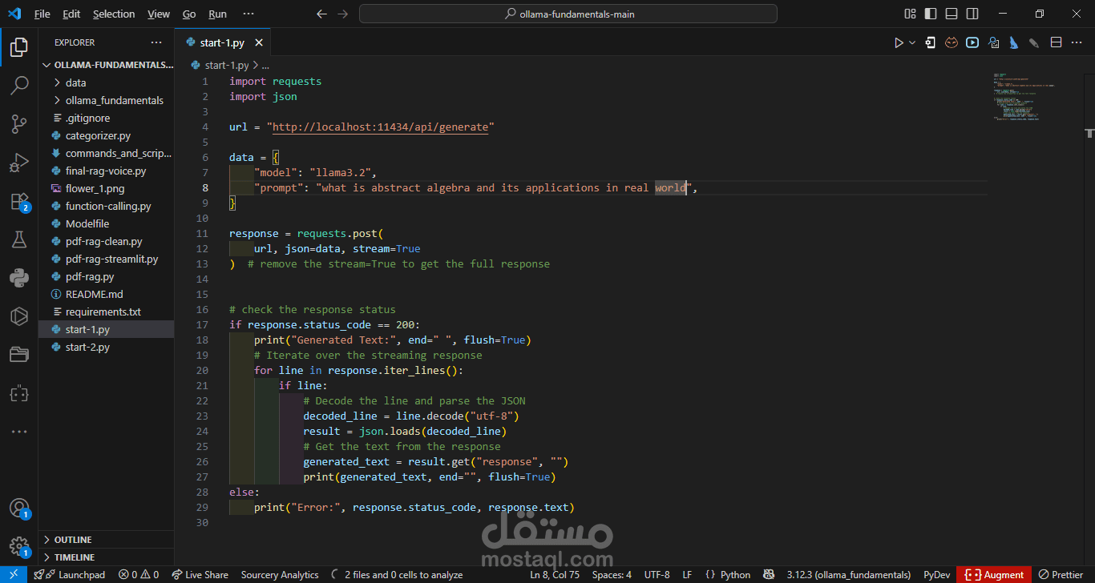
Task: Open start-2.py file
Action: click(107, 347)
